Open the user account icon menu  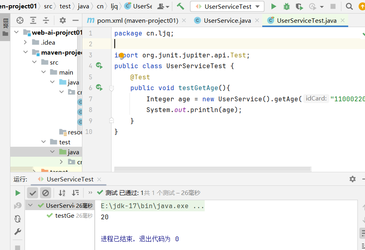tap(163, 6)
